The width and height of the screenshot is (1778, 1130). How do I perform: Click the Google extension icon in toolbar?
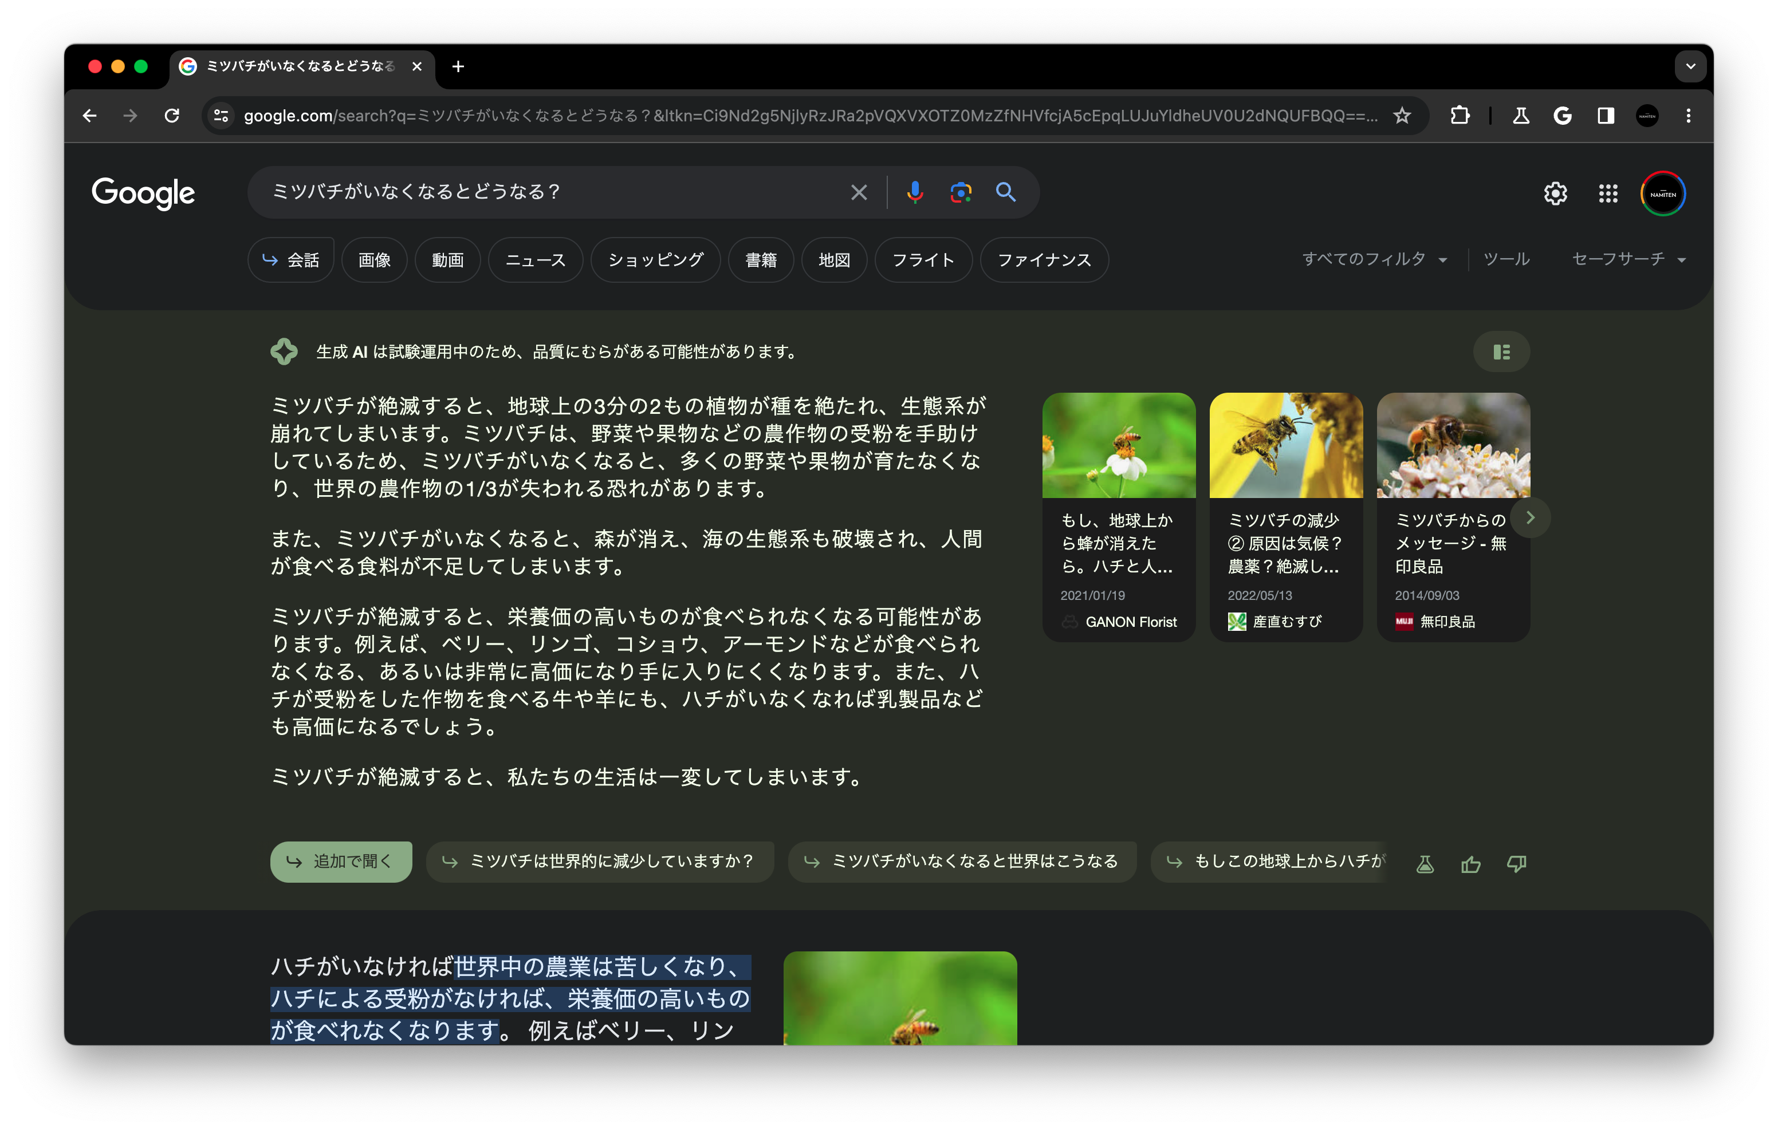(1563, 116)
